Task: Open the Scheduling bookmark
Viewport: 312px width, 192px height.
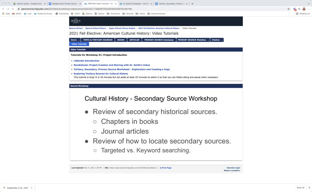Action: (62, 14)
